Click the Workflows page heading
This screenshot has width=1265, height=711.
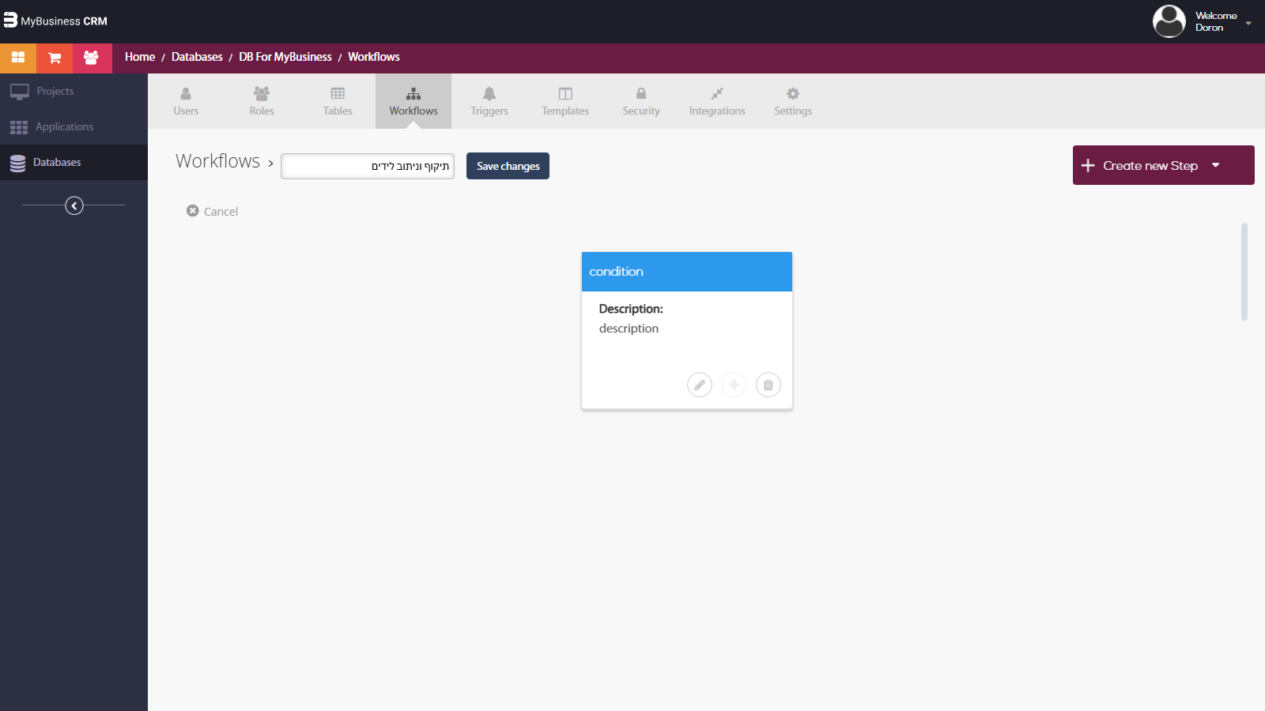point(217,161)
